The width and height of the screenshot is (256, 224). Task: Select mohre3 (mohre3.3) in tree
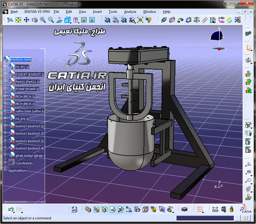29,141
